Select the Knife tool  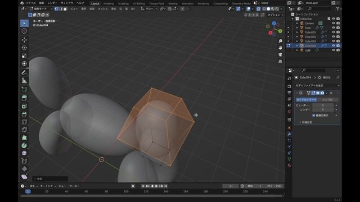24,130
